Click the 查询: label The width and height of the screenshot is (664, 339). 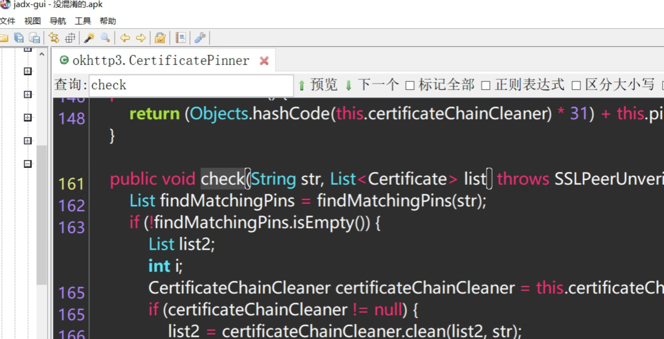(71, 85)
